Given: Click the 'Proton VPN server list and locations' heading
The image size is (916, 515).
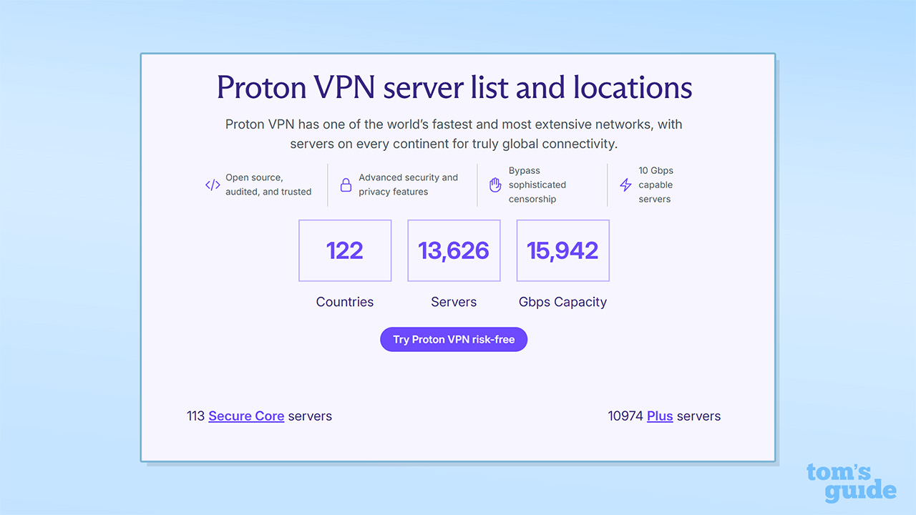Looking at the screenshot, I should point(454,87).
